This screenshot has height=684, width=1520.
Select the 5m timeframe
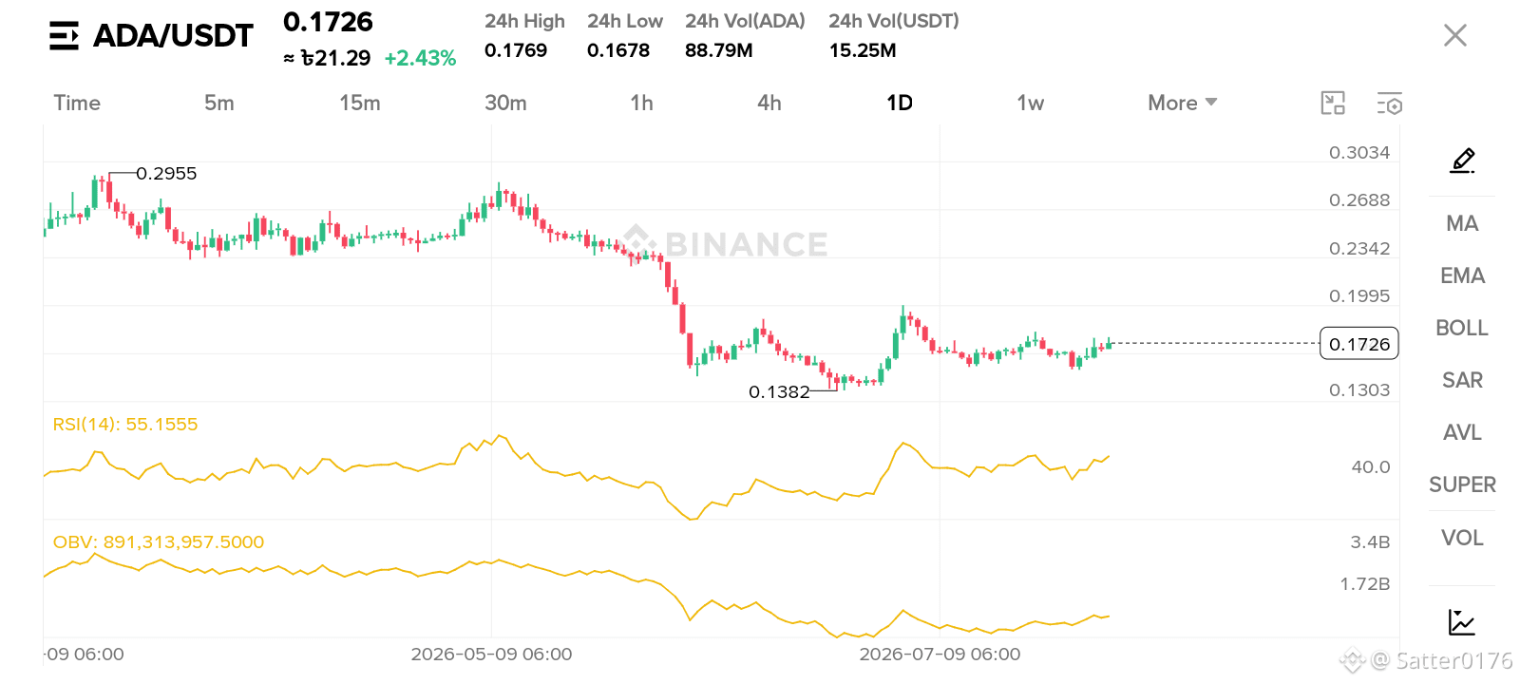[x=219, y=103]
